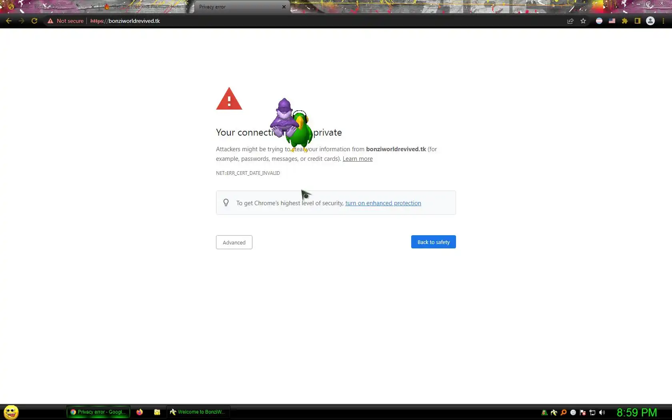Screen dimensions: 672x420
Task: Click the Advanced button
Action: 234,242
